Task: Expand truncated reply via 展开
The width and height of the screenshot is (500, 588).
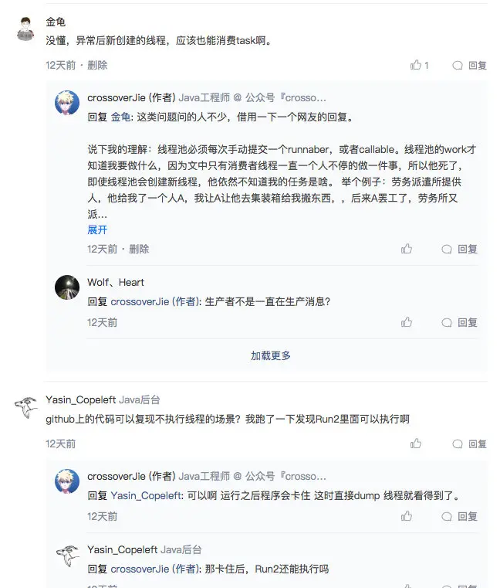Action: click(x=97, y=229)
